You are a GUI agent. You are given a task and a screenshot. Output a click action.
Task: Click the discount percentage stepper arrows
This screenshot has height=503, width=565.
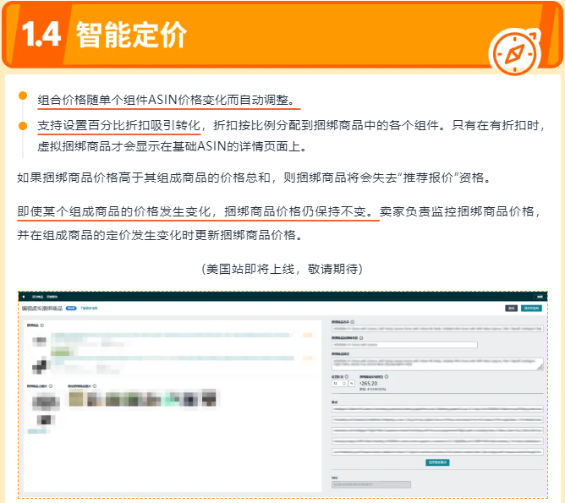[344, 383]
